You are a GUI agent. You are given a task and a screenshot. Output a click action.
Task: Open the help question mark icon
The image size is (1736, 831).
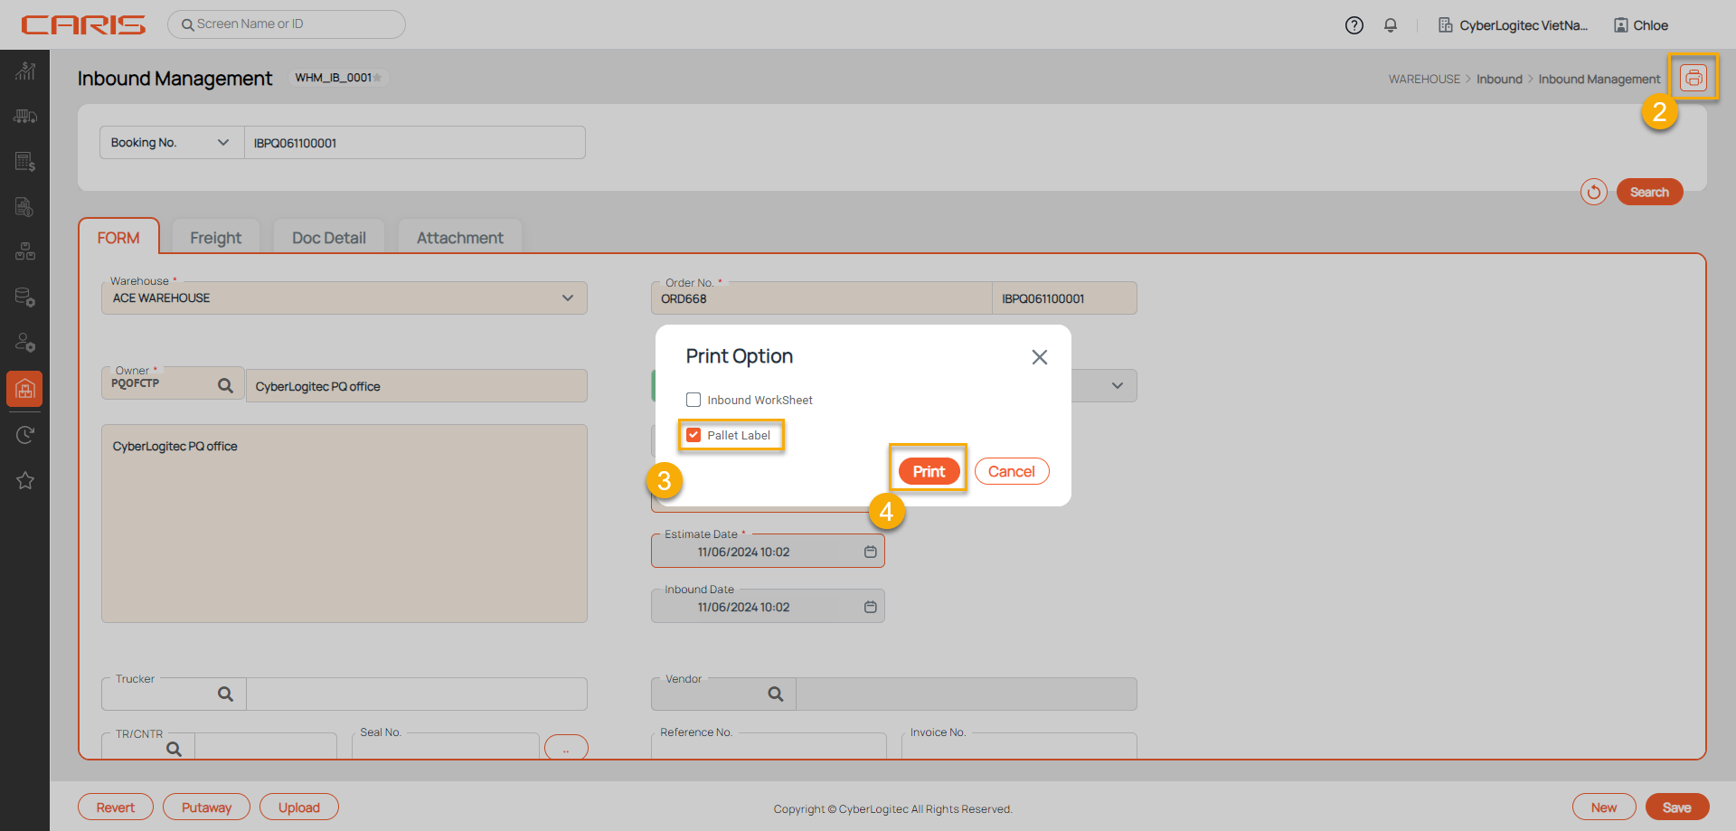1354,25
